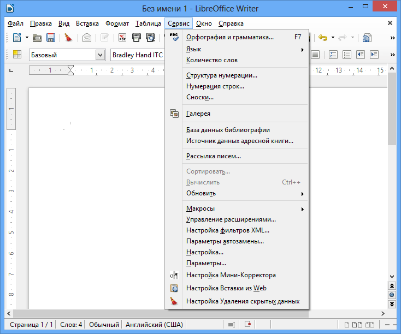Open База данных библиографии entry
Image resolution: width=401 pixels, height=334 pixels.
pos(237,130)
